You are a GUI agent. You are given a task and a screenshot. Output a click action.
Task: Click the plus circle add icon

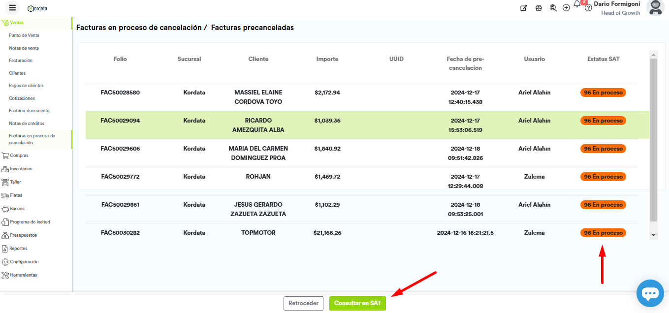click(566, 8)
